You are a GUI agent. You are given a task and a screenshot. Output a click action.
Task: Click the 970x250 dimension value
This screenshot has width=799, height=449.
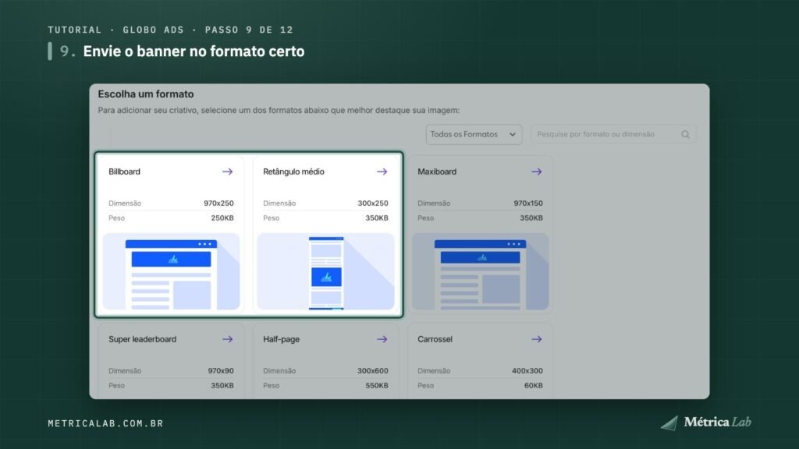click(218, 203)
